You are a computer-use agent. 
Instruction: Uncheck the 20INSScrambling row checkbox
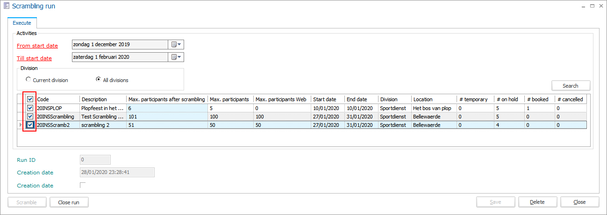(x=30, y=117)
